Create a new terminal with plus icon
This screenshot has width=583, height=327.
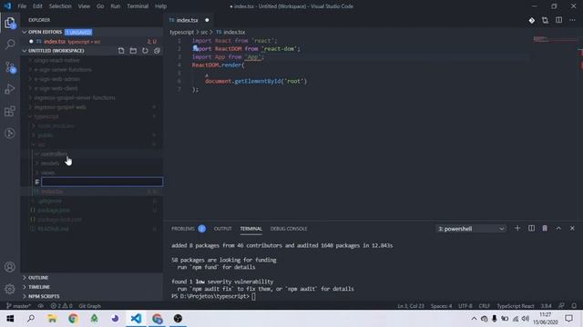[517, 228]
